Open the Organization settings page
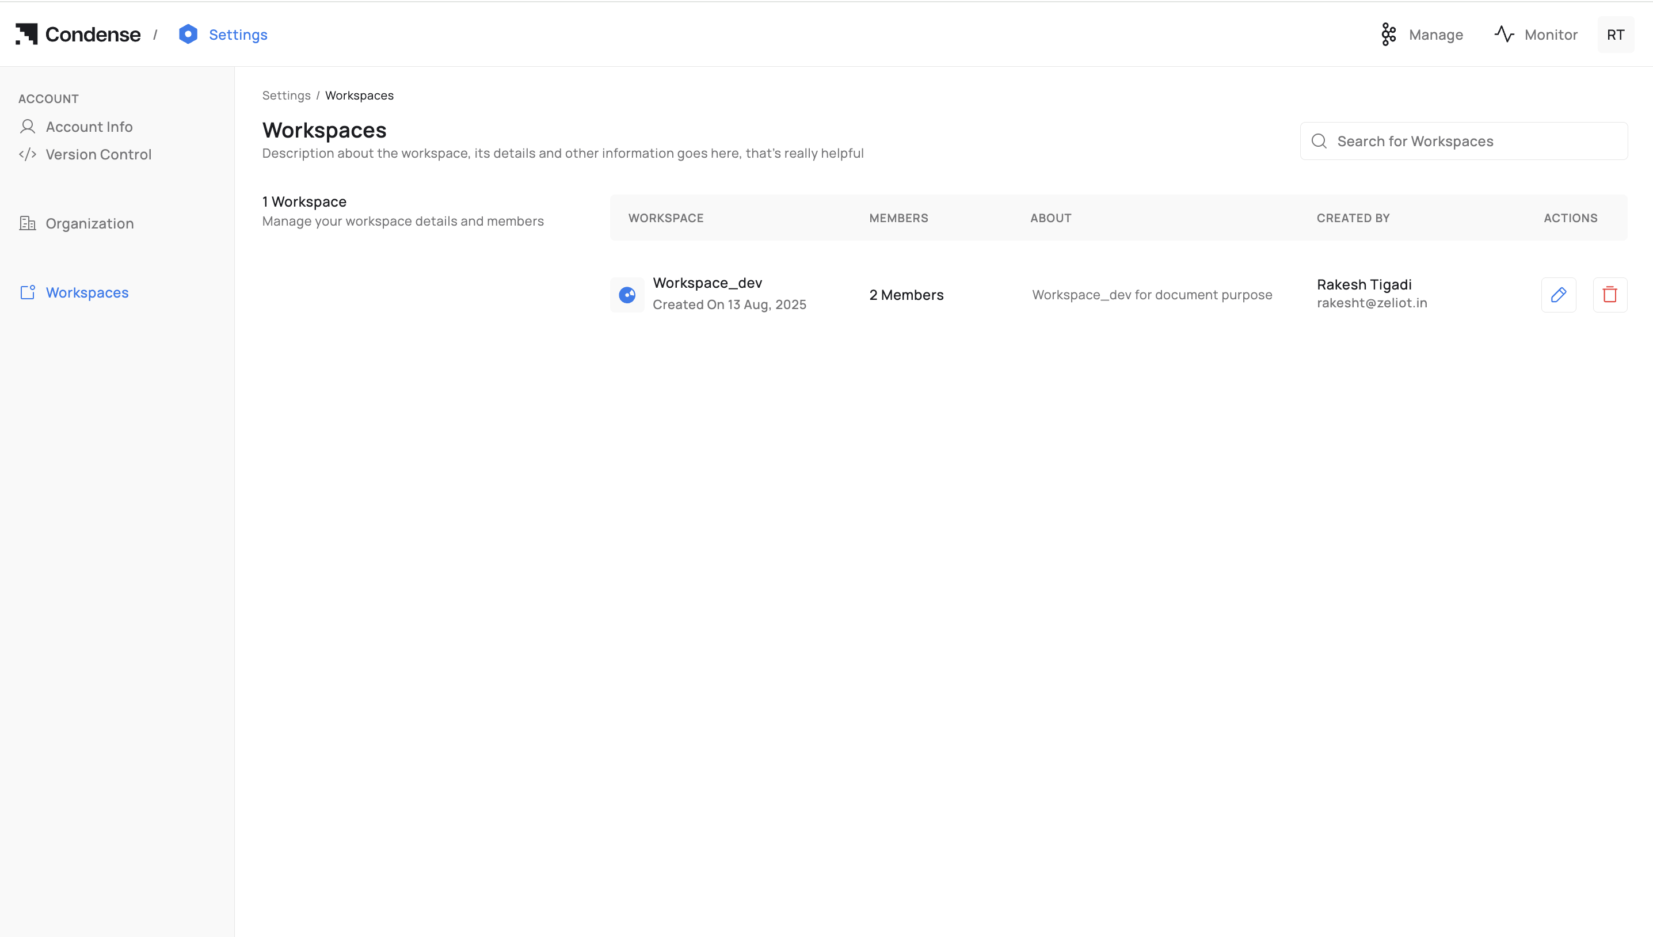This screenshot has height=937, width=1653. tap(89, 223)
